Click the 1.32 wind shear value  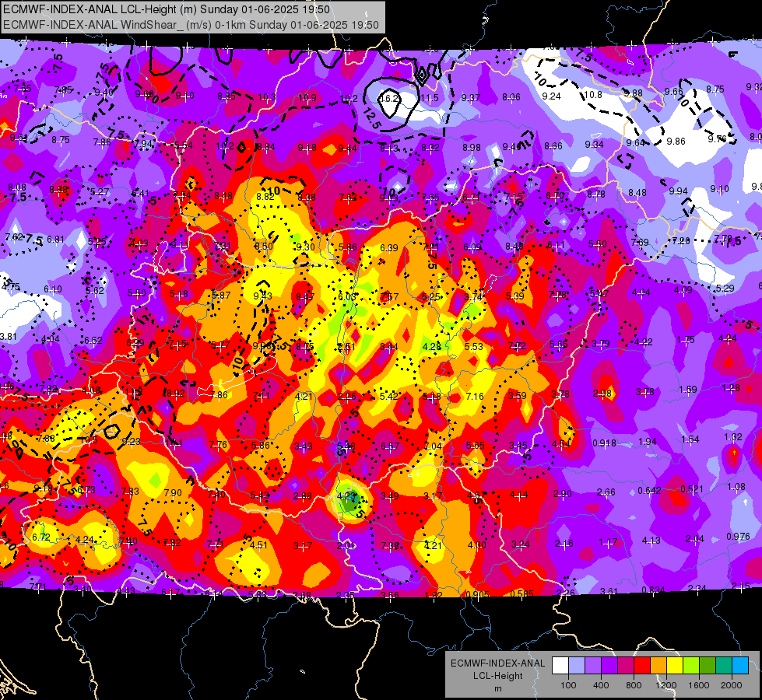point(733,437)
